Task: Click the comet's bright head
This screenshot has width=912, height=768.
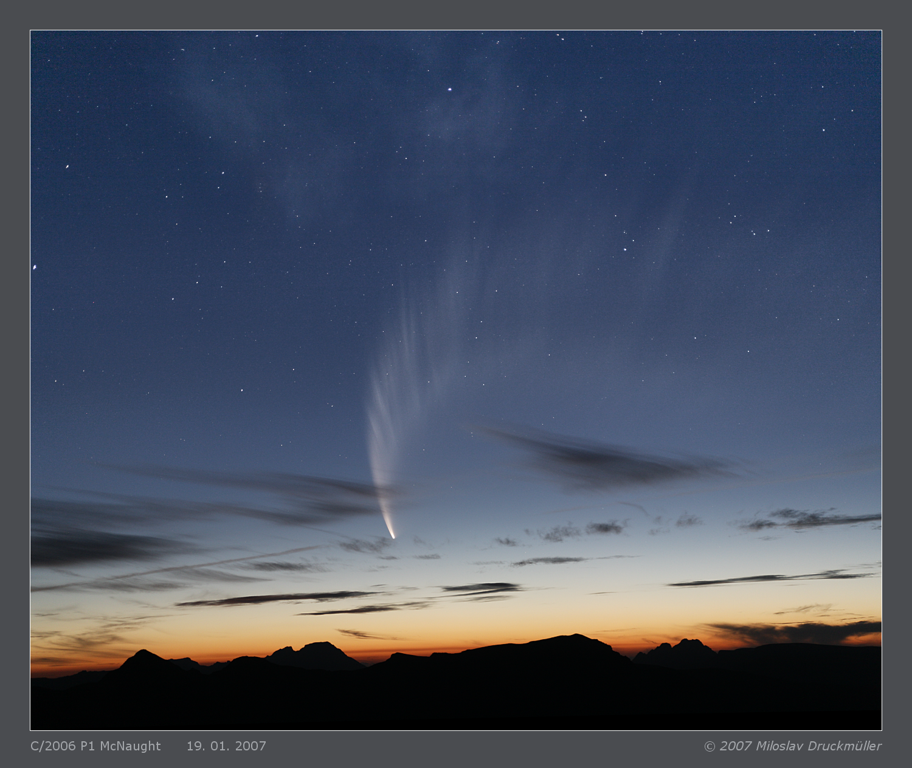Action: (x=392, y=536)
